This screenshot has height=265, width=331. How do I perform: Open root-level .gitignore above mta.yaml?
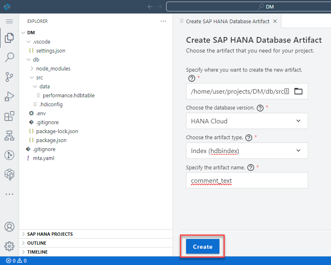point(44,149)
